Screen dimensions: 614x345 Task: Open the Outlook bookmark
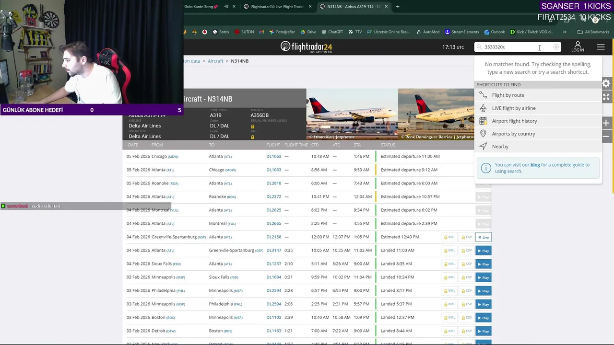click(495, 32)
